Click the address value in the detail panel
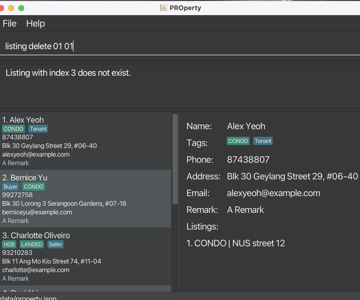The image size is (360, 300). 292,176
